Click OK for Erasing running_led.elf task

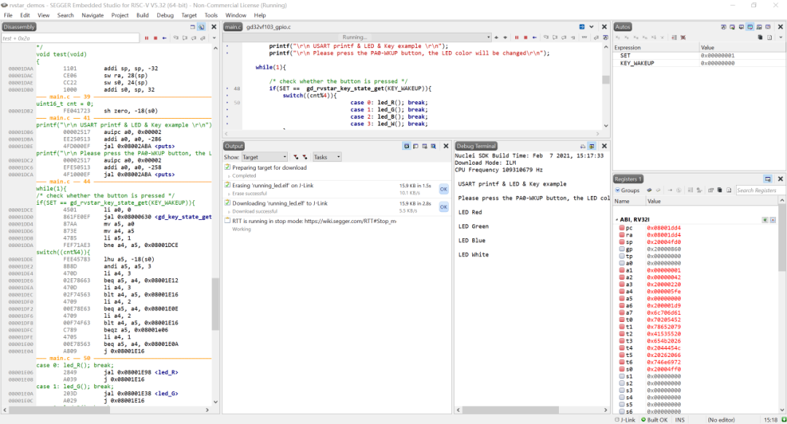444,189
